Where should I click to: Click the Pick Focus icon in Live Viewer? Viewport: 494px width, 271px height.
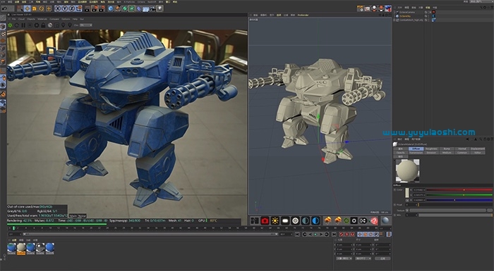click(x=64, y=25)
